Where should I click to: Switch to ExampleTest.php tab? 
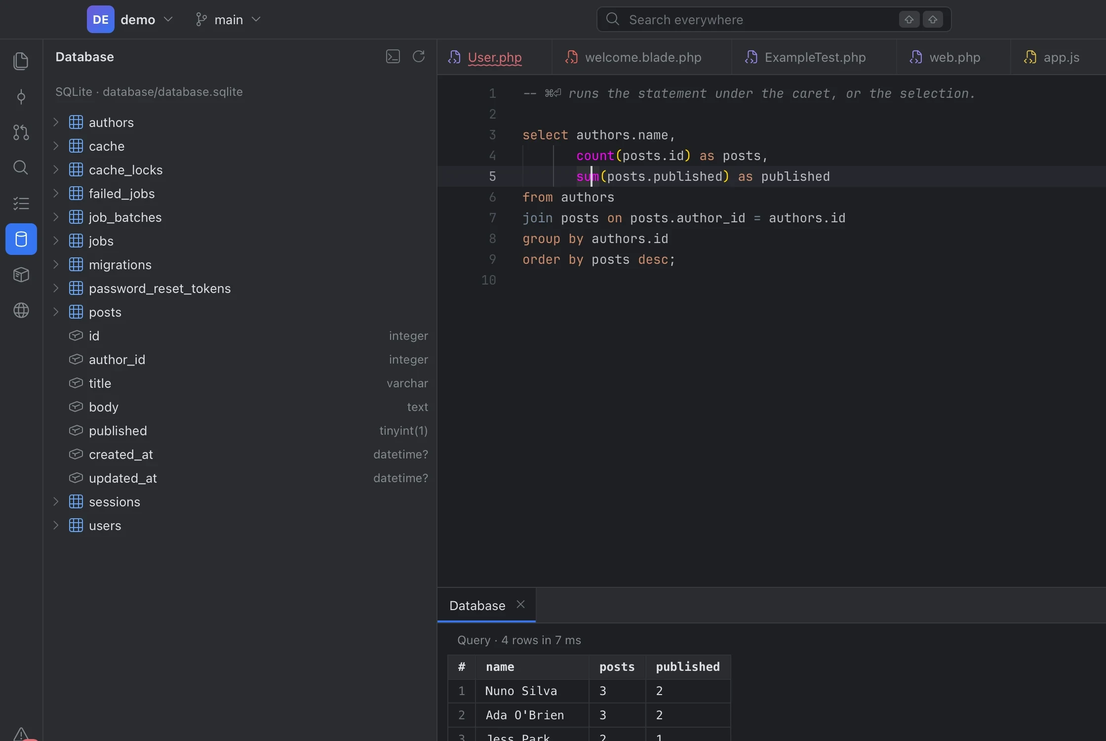pyautogui.click(x=815, y=57)
